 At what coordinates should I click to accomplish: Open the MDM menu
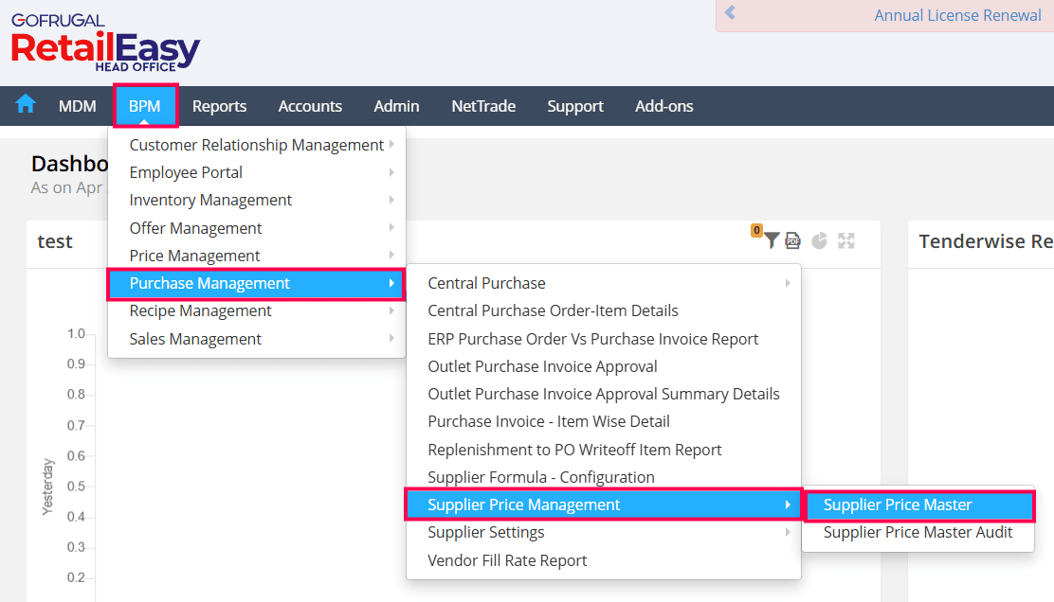point(77,106)
